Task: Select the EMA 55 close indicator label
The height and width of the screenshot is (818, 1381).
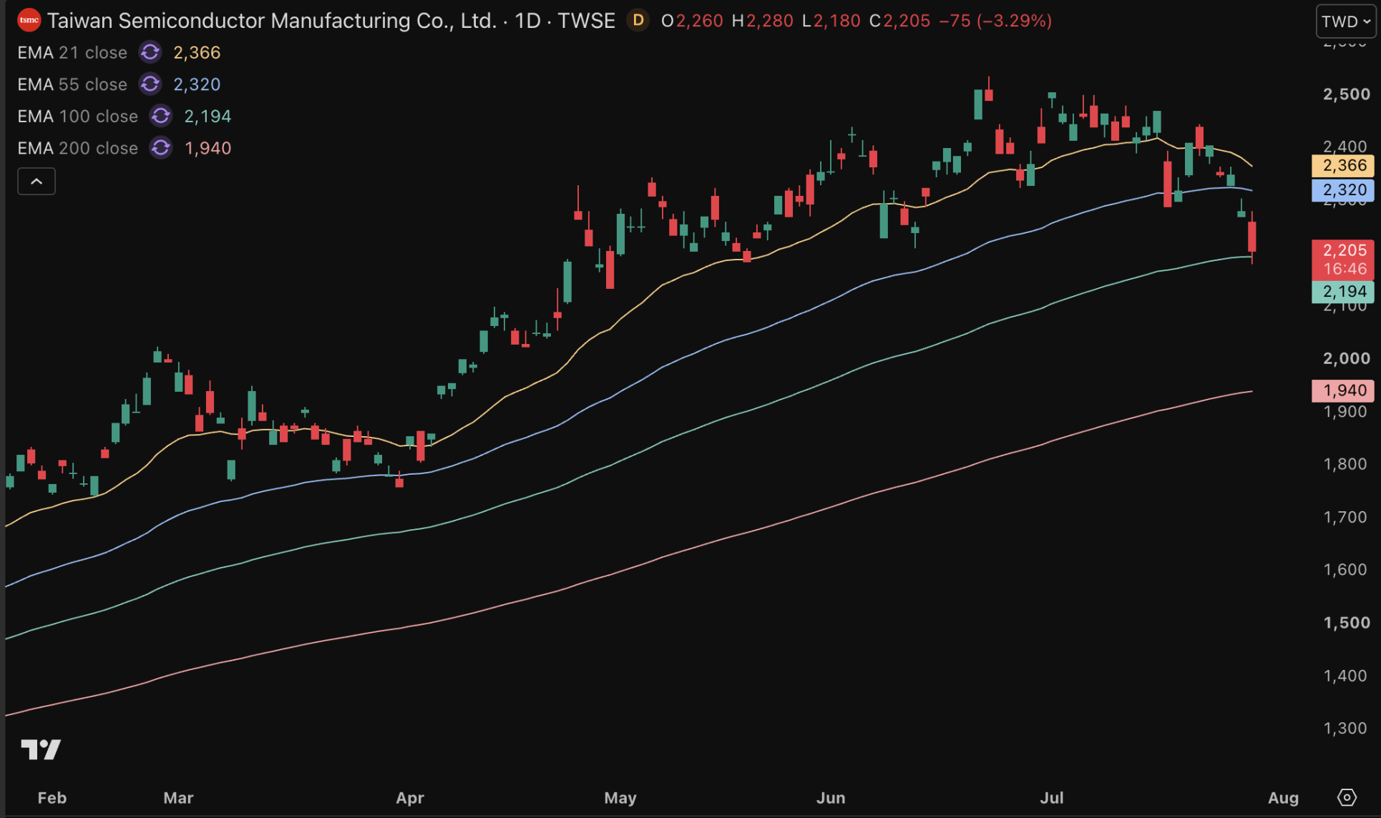Action: [x=72, y=84]
